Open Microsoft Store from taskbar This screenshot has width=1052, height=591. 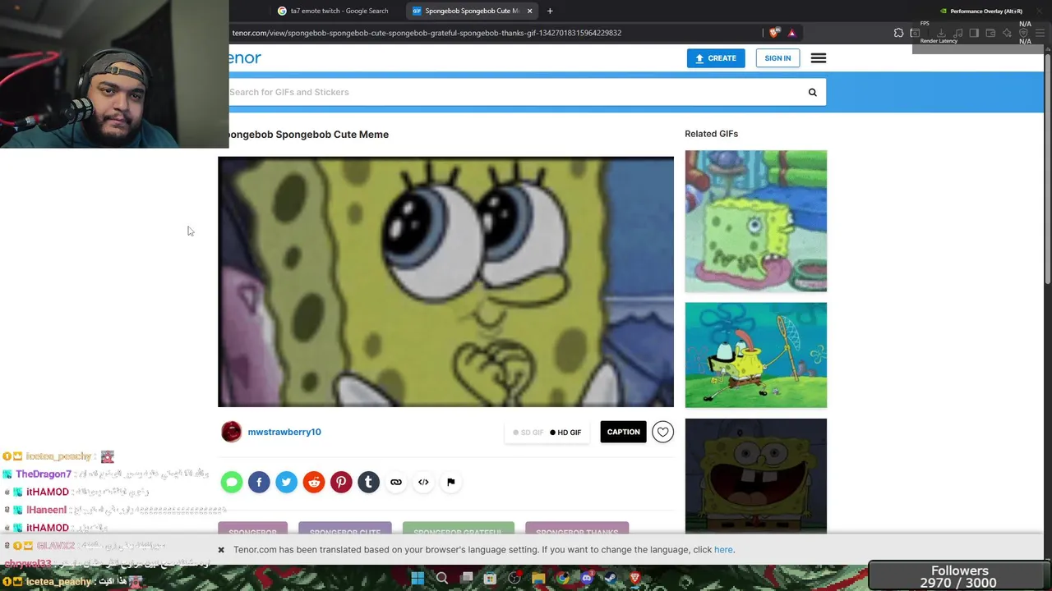point(490,579)
